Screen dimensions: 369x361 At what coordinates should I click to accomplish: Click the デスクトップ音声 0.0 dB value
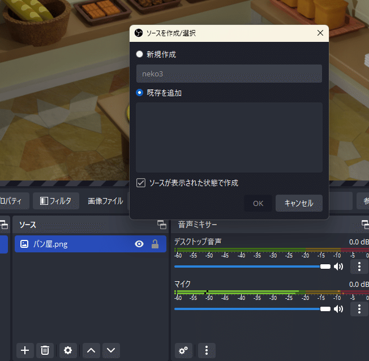click(359, 242)
